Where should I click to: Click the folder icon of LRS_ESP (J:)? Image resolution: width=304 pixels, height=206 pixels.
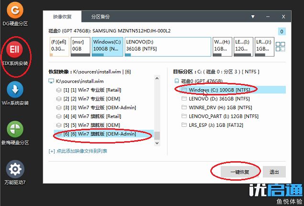coord(184,125)
